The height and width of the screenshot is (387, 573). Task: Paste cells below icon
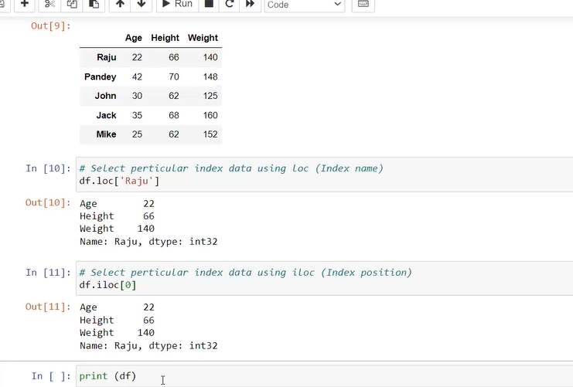tap(94, 4)
